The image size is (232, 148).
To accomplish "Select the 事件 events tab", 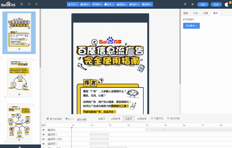I will (x=215, y=13).
